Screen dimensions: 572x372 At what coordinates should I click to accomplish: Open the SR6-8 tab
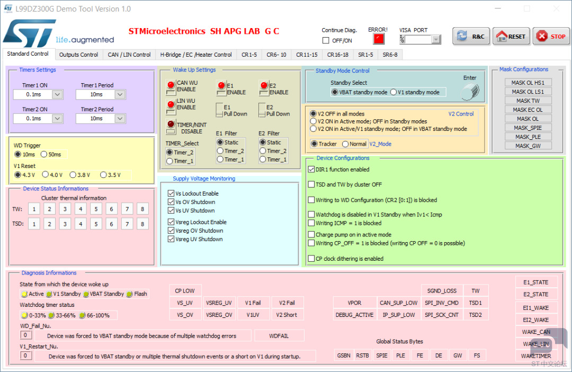[390, 55]
